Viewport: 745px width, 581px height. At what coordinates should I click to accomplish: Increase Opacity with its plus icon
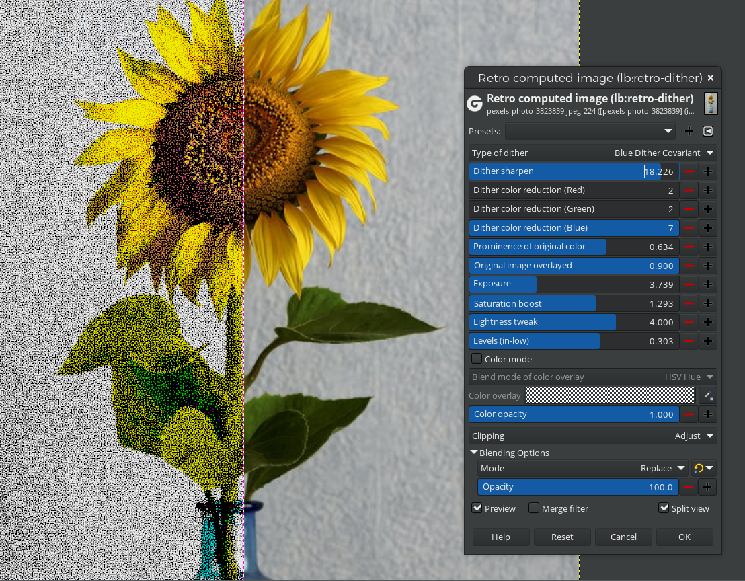click(x=708, y=487)
